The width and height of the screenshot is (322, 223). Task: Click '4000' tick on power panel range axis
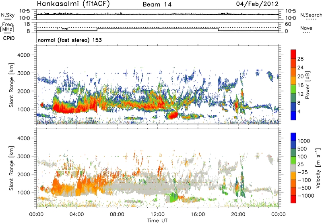(x=23, y=55)
